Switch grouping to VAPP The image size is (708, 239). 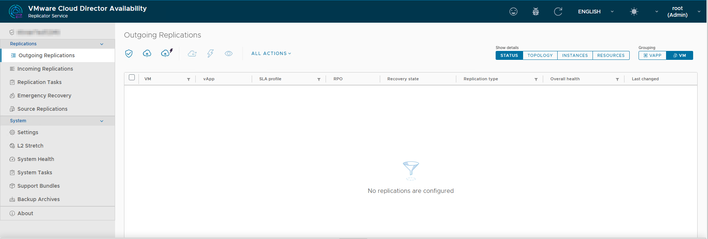click(x=652, y=55)
